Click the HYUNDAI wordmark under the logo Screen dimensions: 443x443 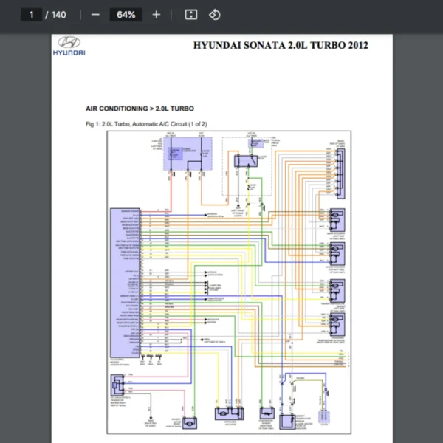pyautogui.click(x=69, y=53)
